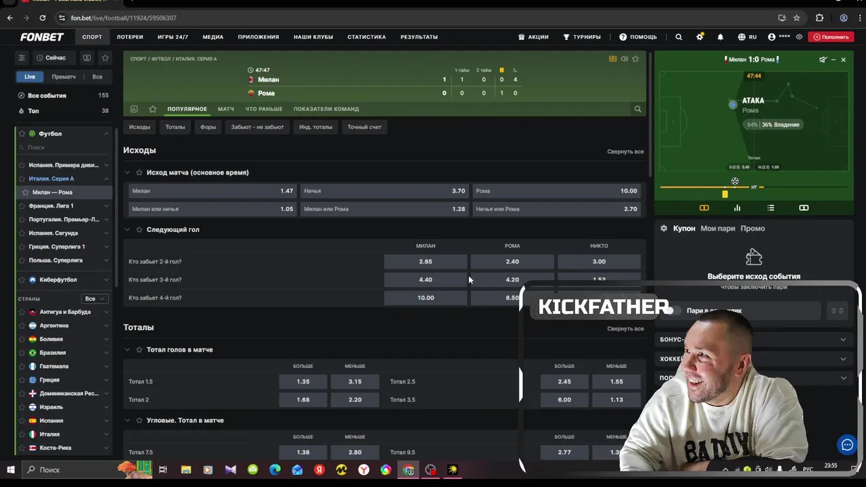Bet on Ничья at 3.70
This screenshot has width=866, height=487.
[x=384, y=191]
